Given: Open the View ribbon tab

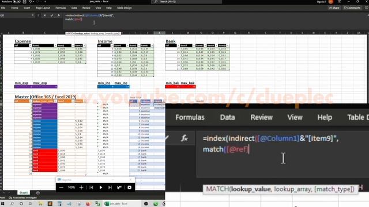Looking at the screenshot, I should pos(98,7).
